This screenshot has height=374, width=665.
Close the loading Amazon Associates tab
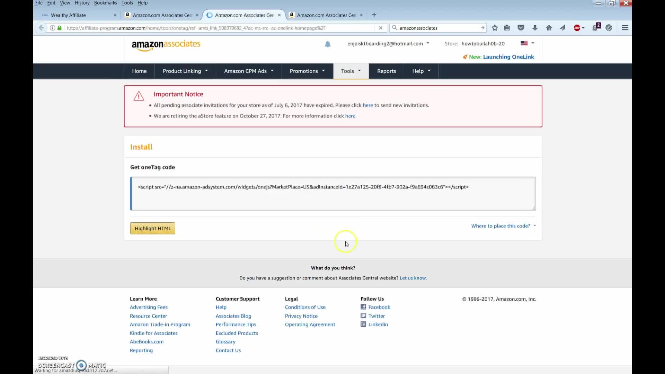tap(279, 15)
